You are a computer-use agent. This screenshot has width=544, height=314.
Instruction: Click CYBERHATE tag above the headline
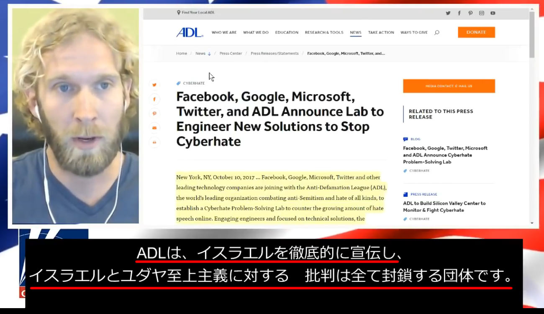tap(194, 83)
